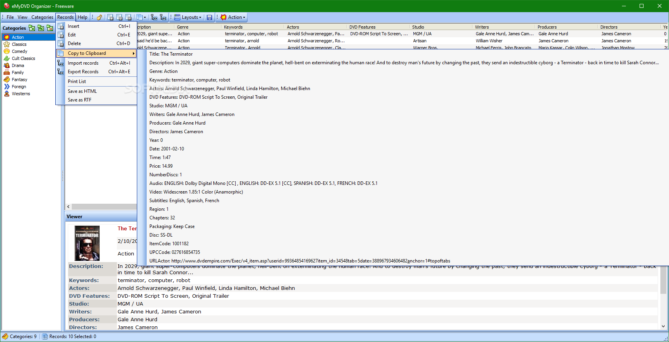The height and width of the screenshot is (342, 669).
Task: Sort by the Producers column header
Action: coord(567,27)
